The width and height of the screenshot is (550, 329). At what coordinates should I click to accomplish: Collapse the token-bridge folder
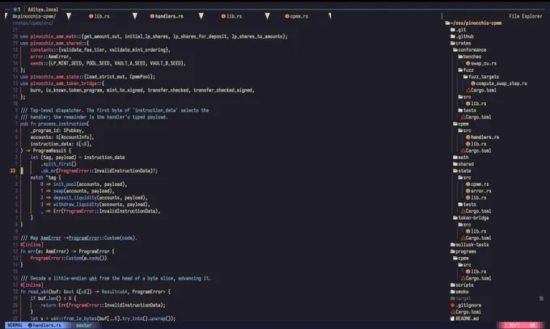(455, 217)
